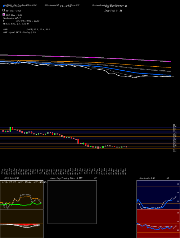Click the blue 20 Day legend swatch
The image size is (180, 238).
(4, 6)
